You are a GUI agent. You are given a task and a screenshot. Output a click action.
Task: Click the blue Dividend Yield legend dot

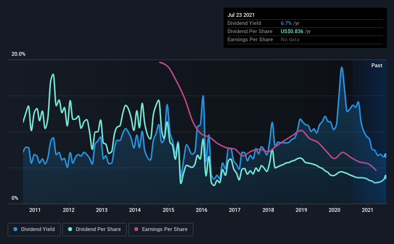point(15,229)
